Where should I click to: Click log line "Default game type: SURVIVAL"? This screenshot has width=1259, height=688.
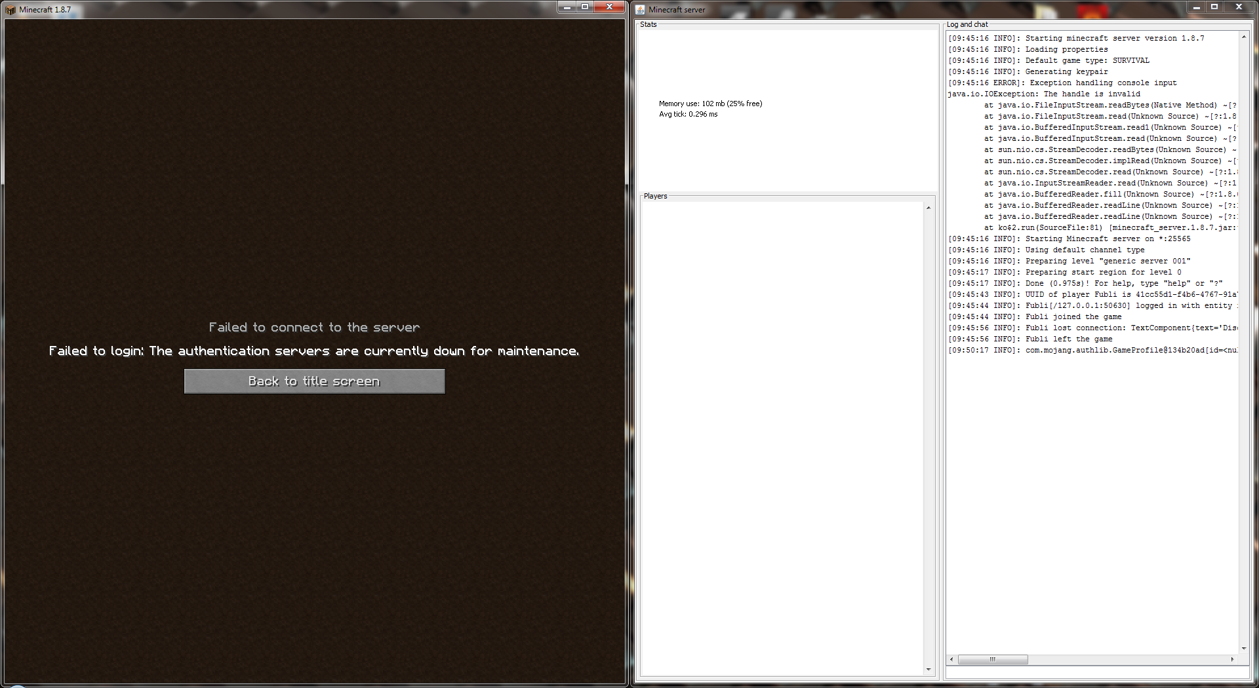coord(1049,60)
